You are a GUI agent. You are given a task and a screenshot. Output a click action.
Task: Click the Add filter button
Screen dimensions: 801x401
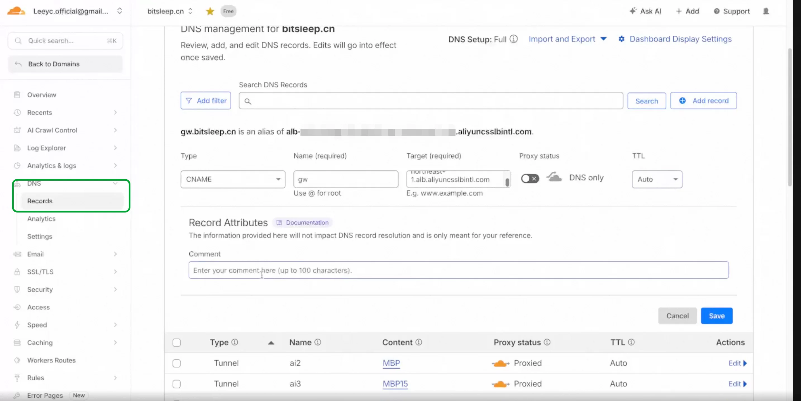click(206, 101)
